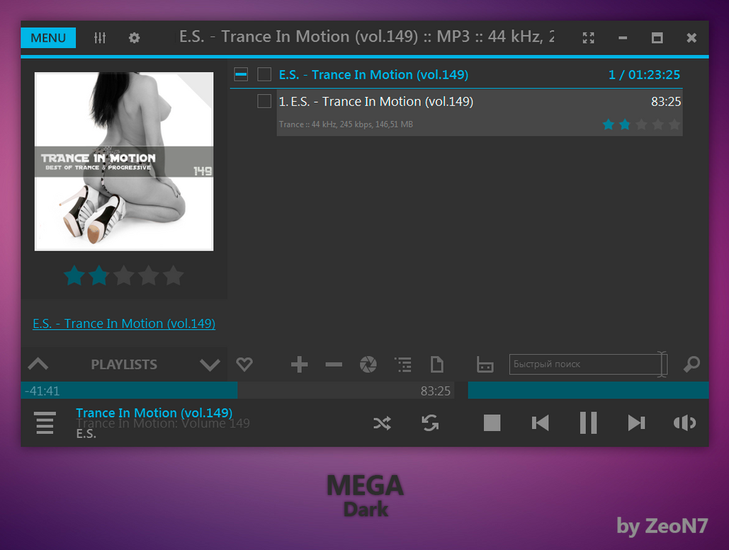Open settings gear in title bar
The height and width of the screenshot is (550, 729).
pyautogui.click(x=135, y=38)
